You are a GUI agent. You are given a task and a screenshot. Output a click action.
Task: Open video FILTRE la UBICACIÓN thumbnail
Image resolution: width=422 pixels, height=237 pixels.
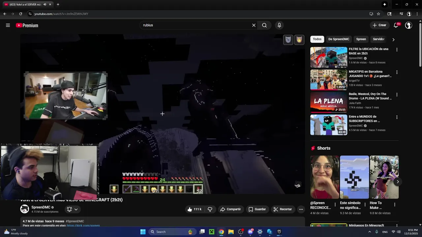(329, 57)
